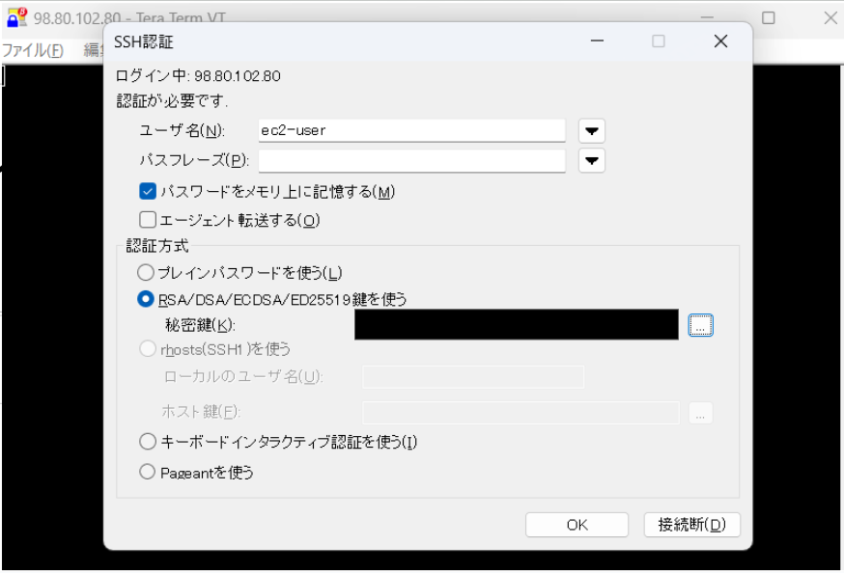Maximize the Tera Term main window
The height and width of the screenshot is (573, 844).
click(769, 17)
